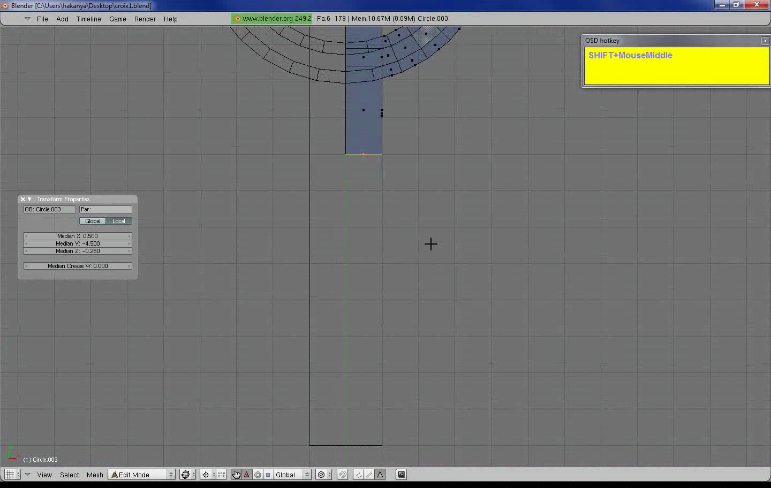Increase Median Y with right arrow
The width and height of the screenshot is (771, 488).
(x=129, y=243)
